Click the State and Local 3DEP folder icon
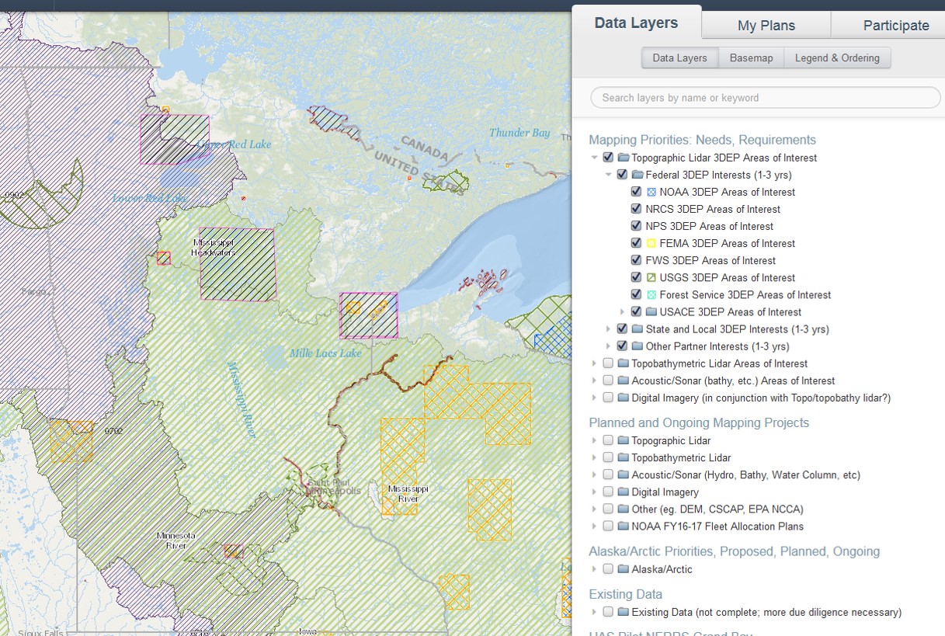This screenshot has height=636, width=945. pos(638,329)
